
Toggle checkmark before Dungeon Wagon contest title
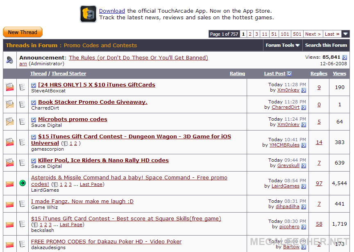pyautogui.click(x=34, y=137)
